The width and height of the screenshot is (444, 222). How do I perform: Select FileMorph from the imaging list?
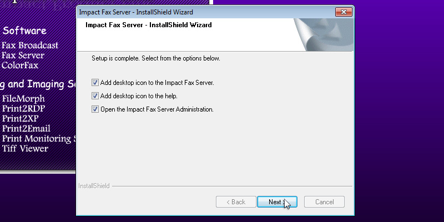point(23,99)
